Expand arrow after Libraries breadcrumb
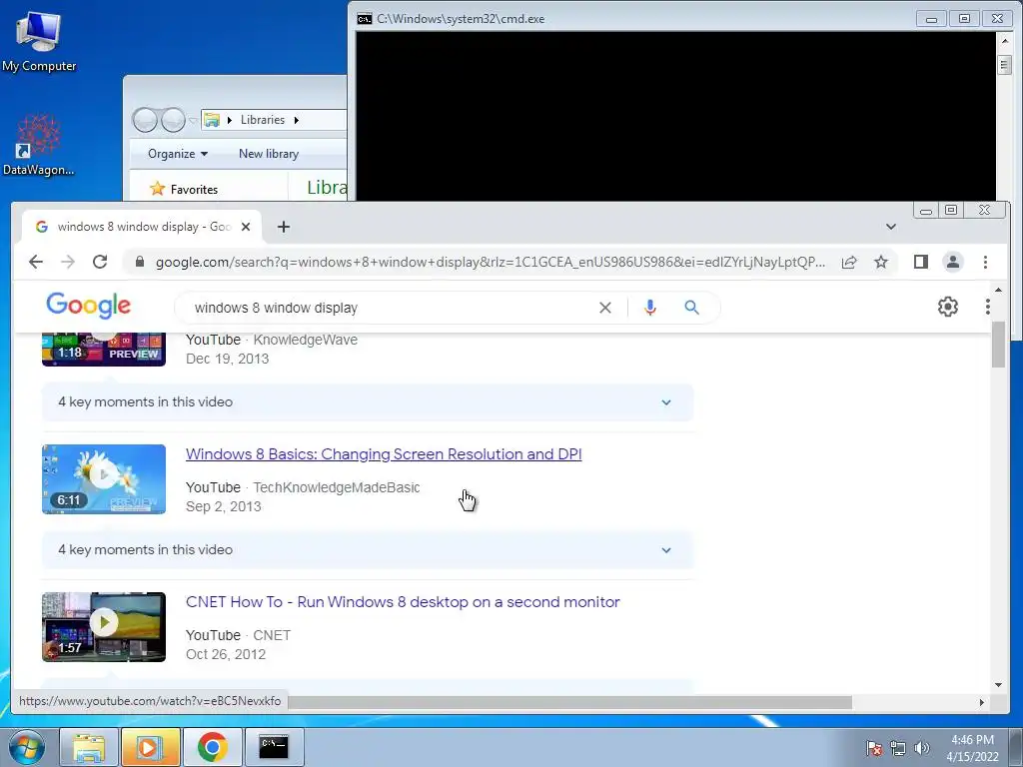 [x=296, y=120]
